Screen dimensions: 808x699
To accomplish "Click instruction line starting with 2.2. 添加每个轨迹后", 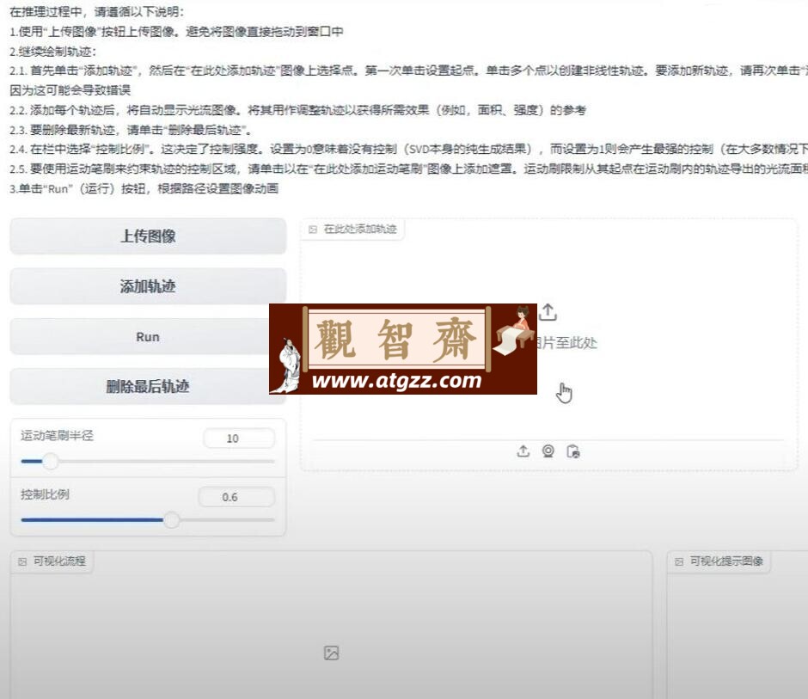I will coord(298,110).
